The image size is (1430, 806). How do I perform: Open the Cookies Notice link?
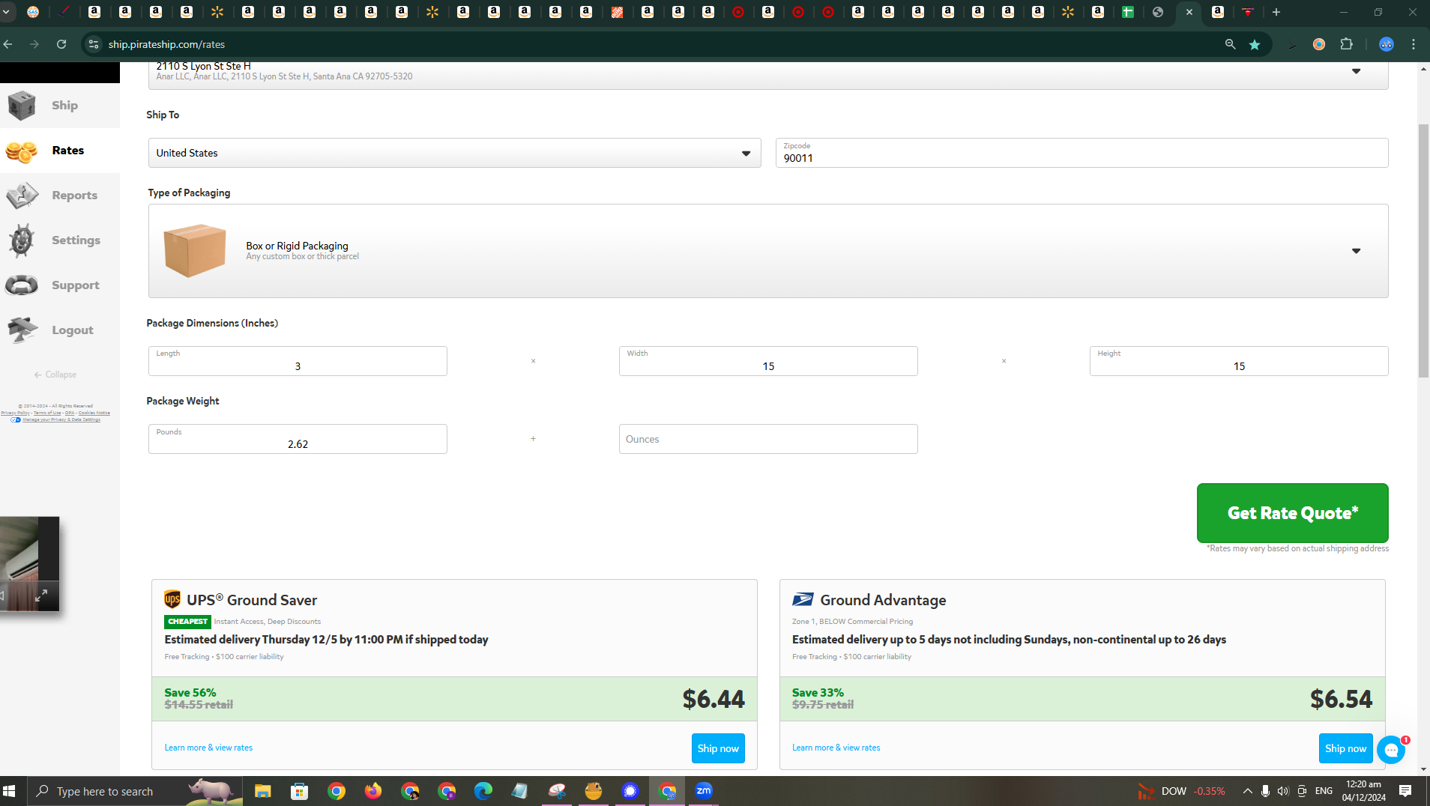(x=94, y=413)
